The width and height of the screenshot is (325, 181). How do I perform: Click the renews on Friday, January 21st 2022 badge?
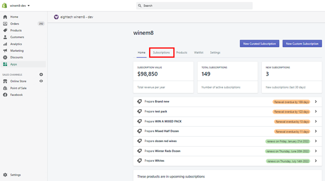(288, 142)
